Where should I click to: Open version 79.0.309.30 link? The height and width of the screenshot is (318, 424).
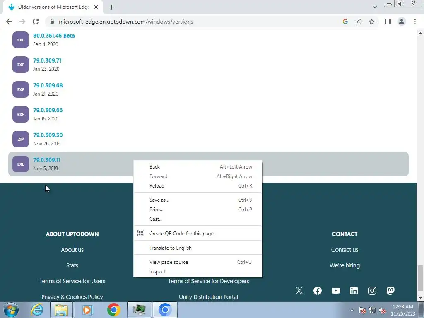pos(48,135)
